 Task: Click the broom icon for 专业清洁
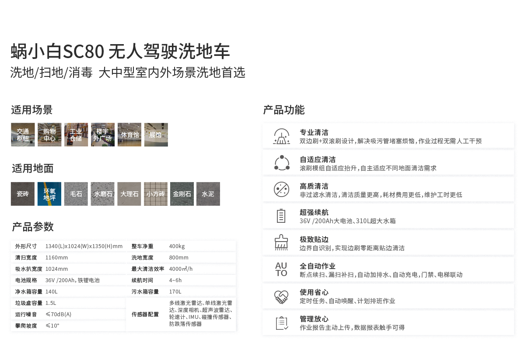pos(281,136)
